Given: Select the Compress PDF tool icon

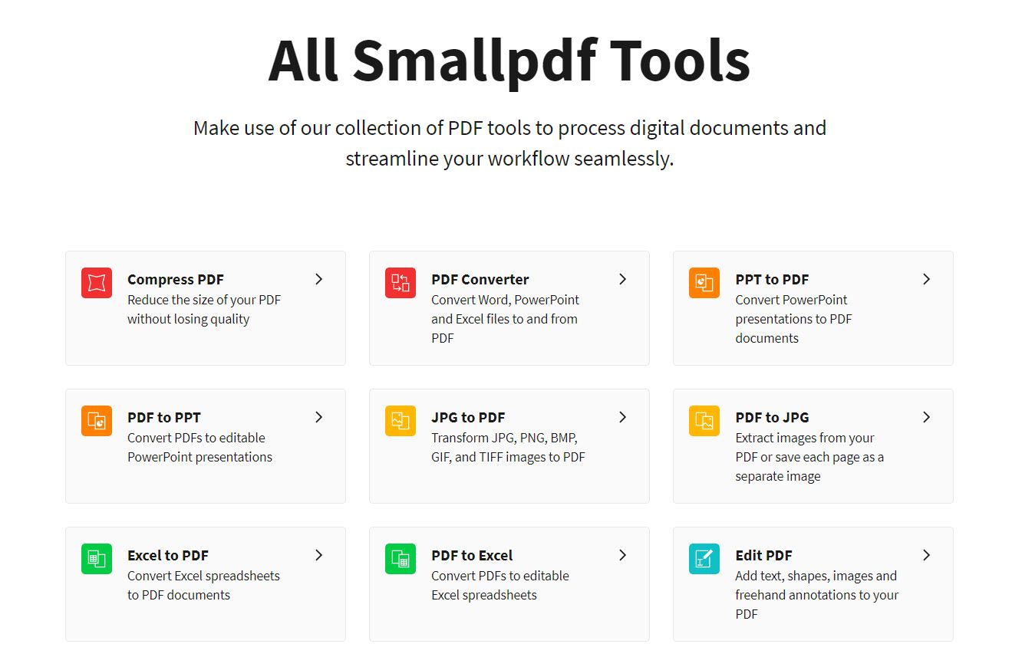Looking at the screenshot, I should pyautogui.click(x=96, y=282).
